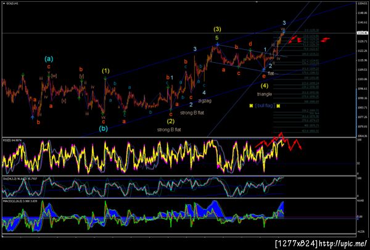Select the yellow (3) wave label

[x=217, y=30]
